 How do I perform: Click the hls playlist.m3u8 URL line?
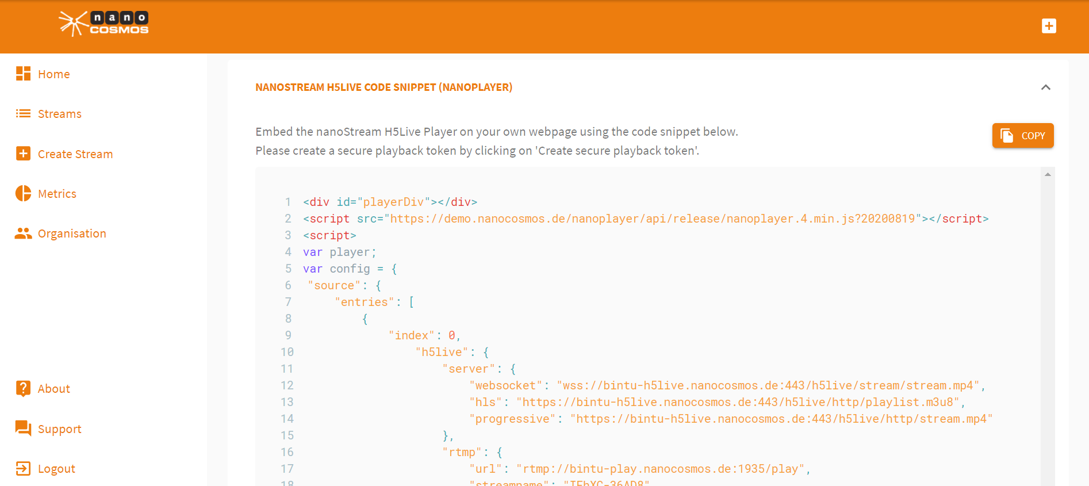pos(717,402)
